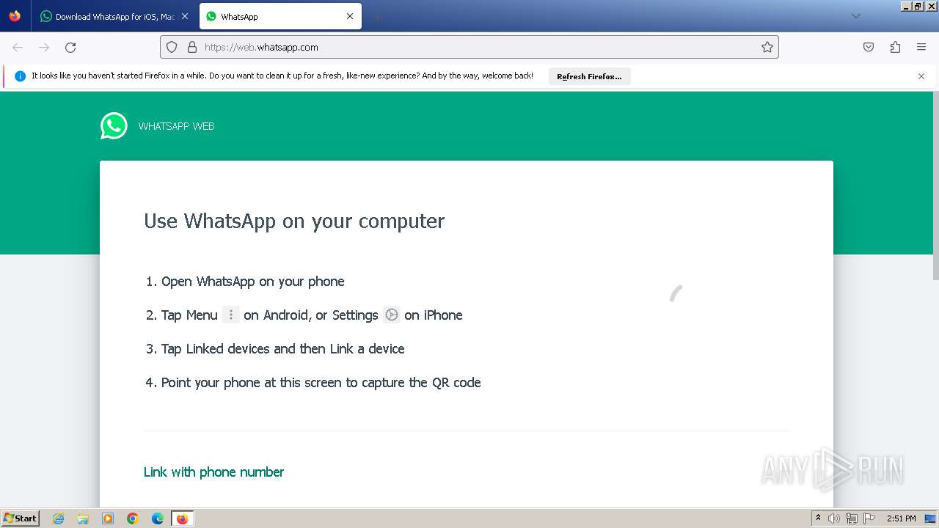Click the Android menu dots icon in step 2
This screenshot has height=528, width=939.
231,315
